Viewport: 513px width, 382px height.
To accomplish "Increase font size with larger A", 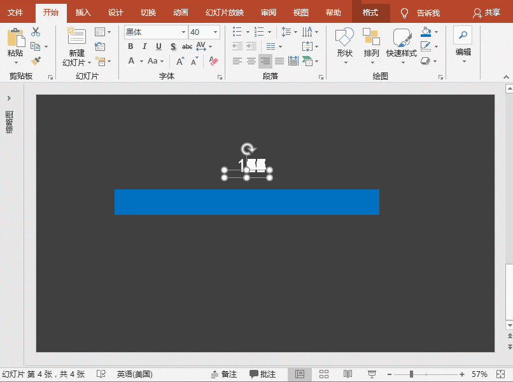I will pos(180,61).
